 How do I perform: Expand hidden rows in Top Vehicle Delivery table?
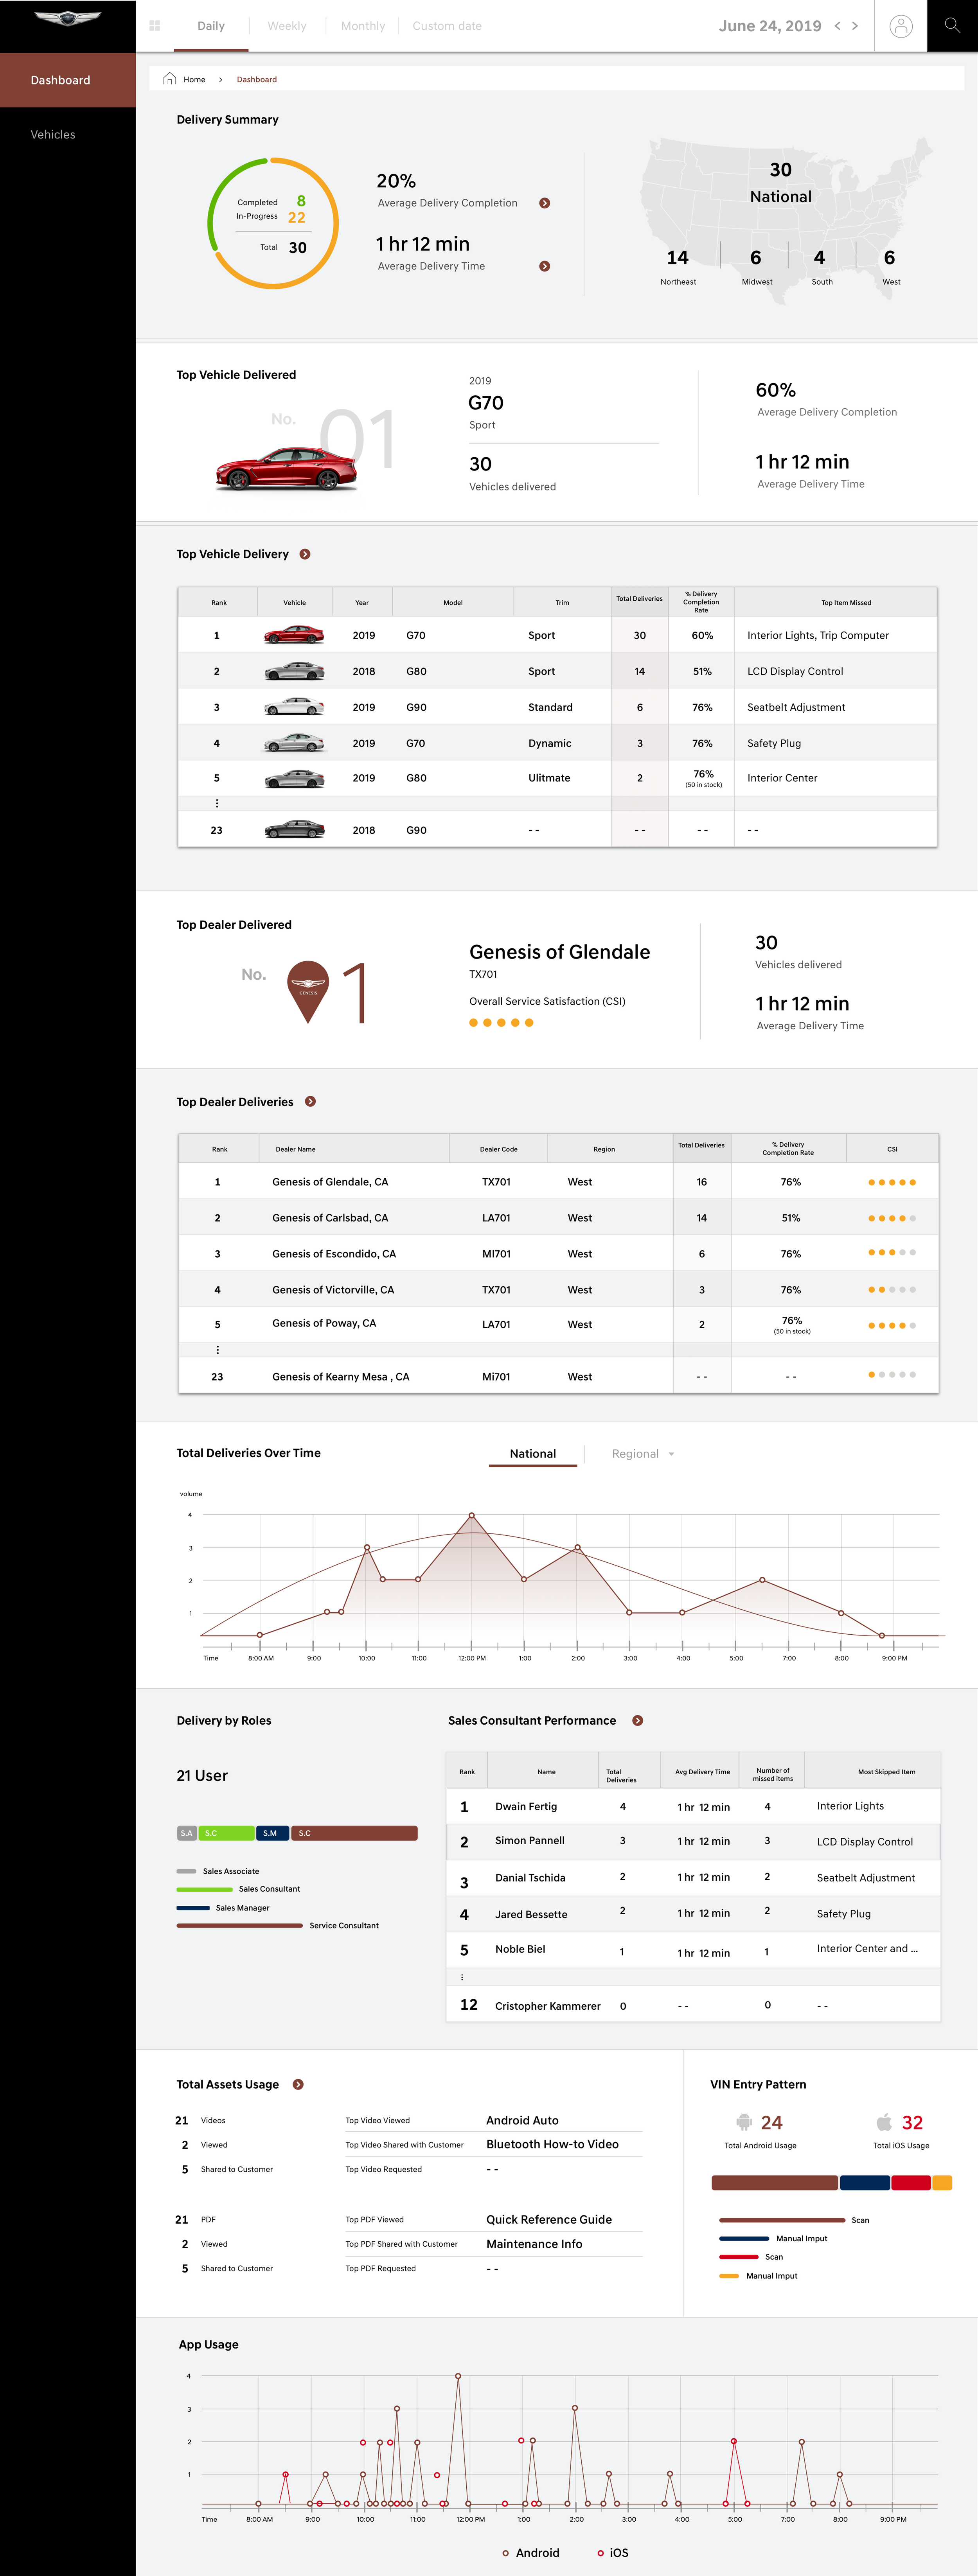click(217, 803)
